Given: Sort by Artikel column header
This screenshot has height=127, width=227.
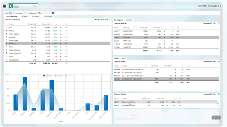Looking at the screenshot, I should click(125, 66).
